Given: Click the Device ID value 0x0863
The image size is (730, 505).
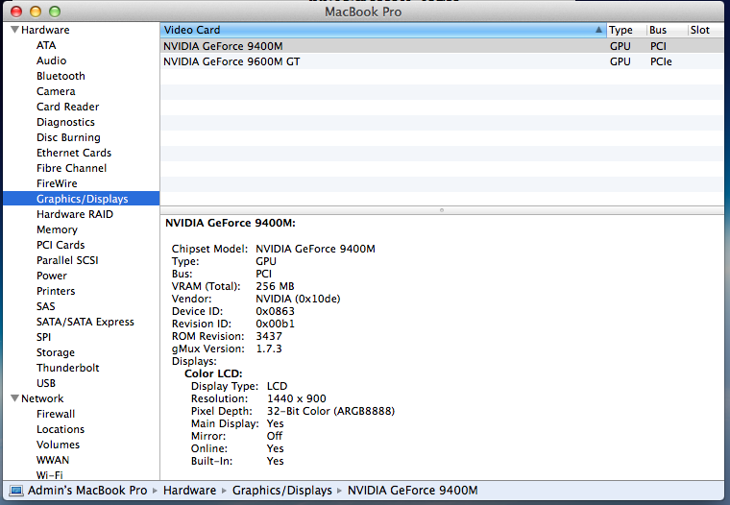Looking at the screenshot, I should click(x=275, y=311).
